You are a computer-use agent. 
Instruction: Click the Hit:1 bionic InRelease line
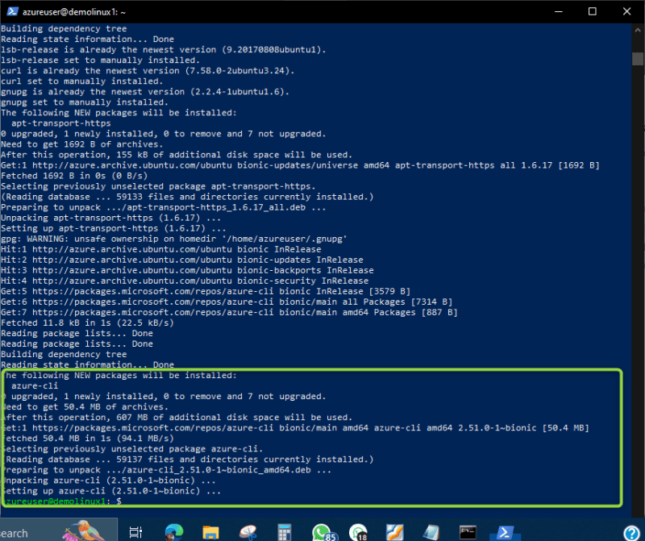click(x=160, y=249)
